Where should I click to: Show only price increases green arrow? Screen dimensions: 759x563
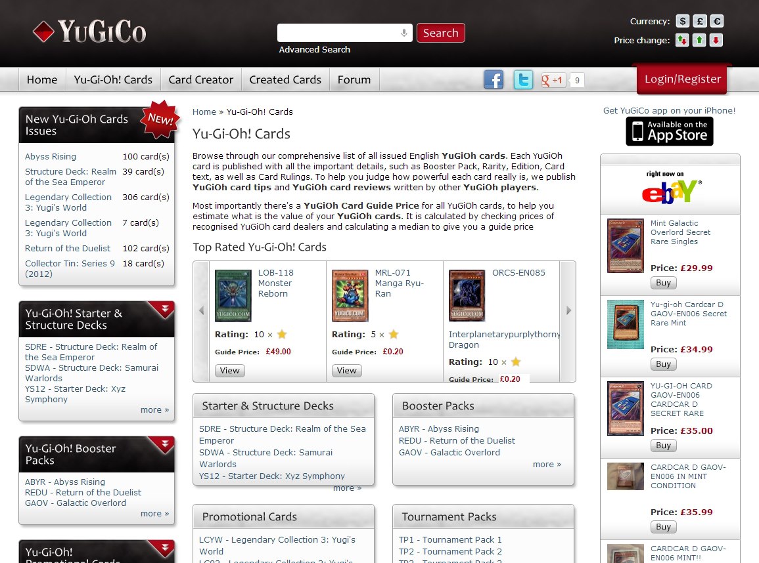click(x=699, y=40)
